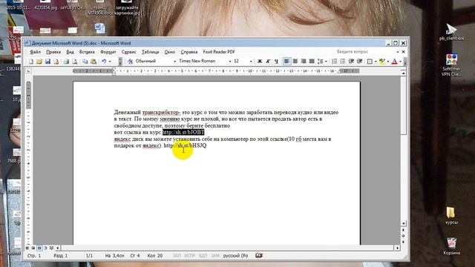Save the document with the floppy icon
The image size is (475, 267).
[47, 62]
